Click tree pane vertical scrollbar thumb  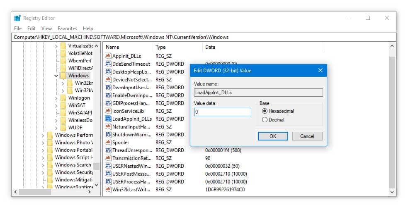coord(96,166)
